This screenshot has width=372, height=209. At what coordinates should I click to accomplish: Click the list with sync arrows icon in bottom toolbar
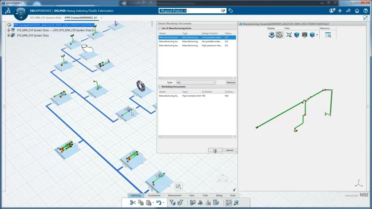tap(216, 202)
